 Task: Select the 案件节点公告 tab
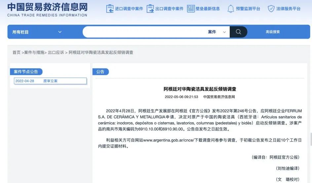tap(26, 72)
